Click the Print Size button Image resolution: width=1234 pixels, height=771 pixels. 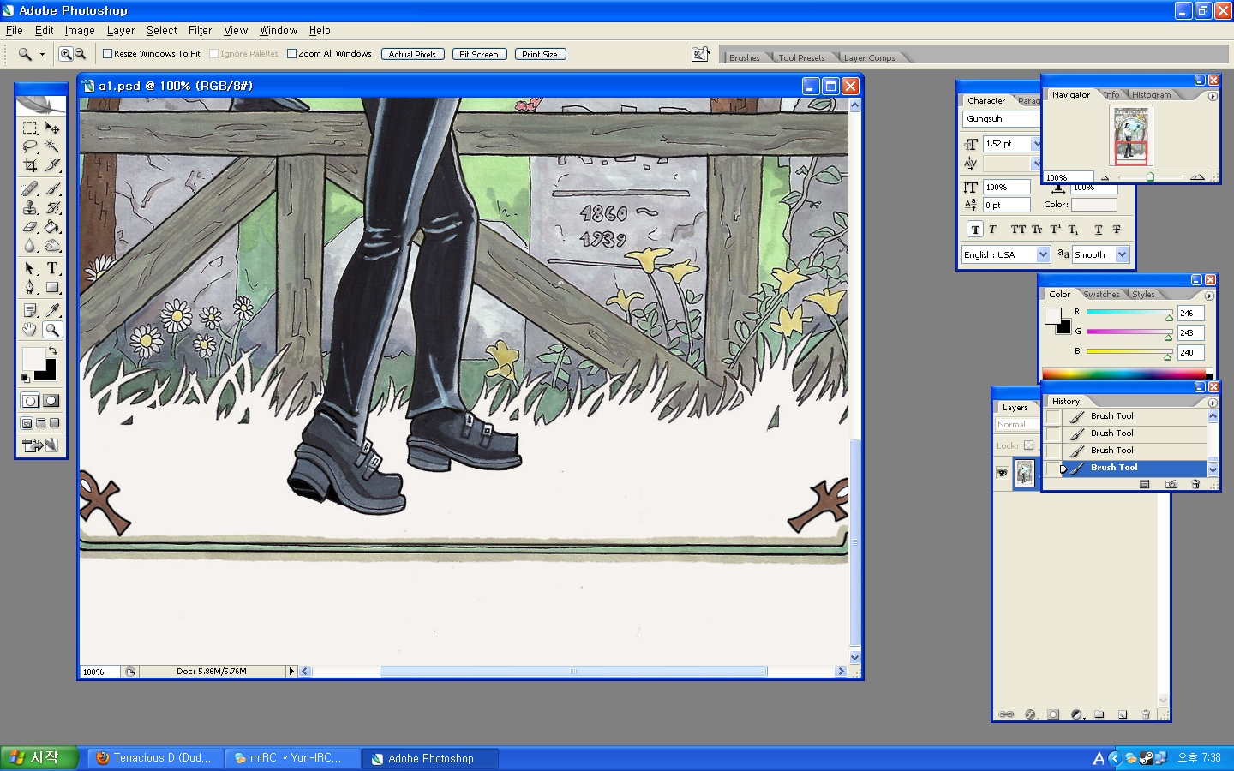pyautogui.click(x=540, y=54)
